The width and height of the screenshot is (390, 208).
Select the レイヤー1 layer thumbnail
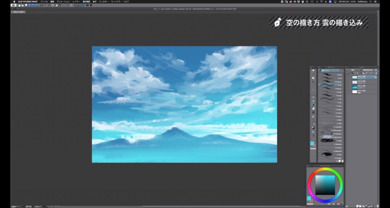355,87
